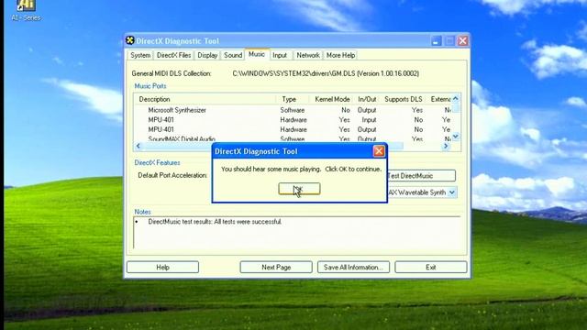Exit the DirectX Diagnostic Tool
Viewport: 587px width, 330px height.
coord(431,267)
